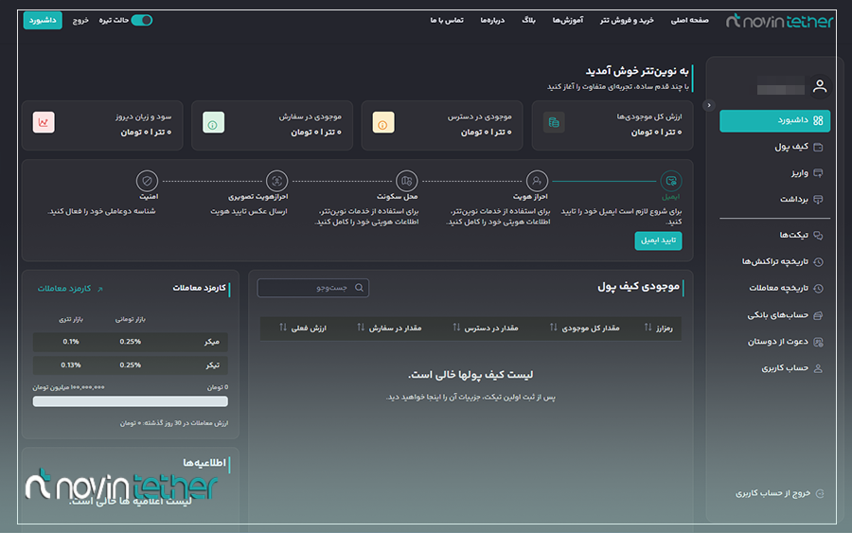Open تماس با ما navigation item

pyautogui.click(x=447, y=20)
